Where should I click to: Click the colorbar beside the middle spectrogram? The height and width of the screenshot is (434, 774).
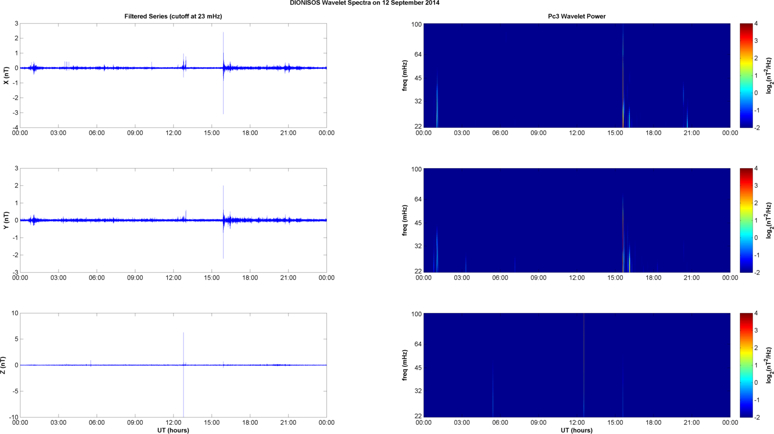[x=746, y=220]
